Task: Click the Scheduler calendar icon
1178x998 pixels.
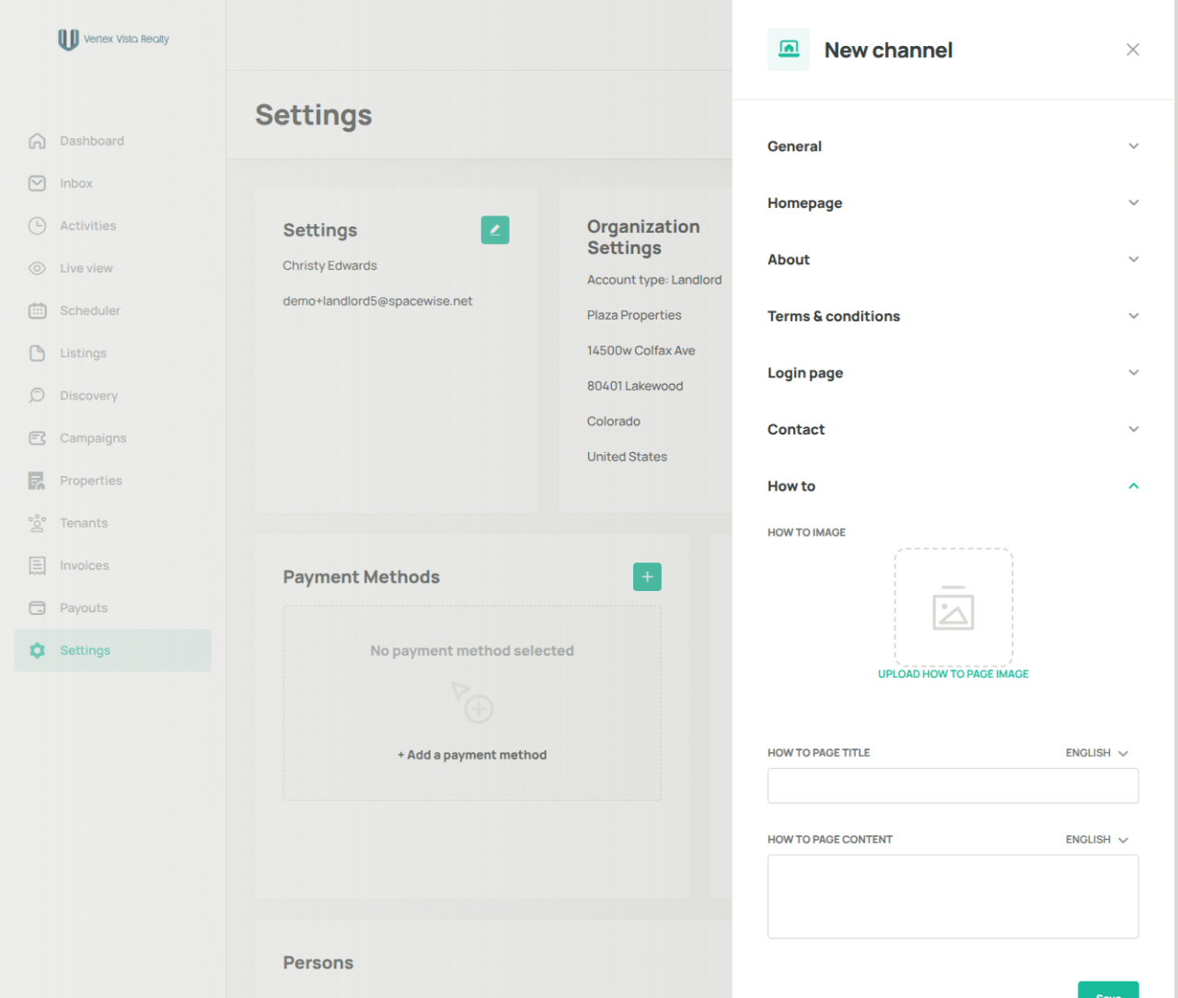Action: click(37, 310)
